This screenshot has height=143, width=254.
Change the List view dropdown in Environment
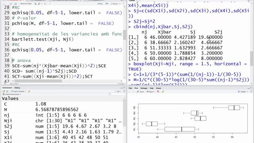(118, 91)
